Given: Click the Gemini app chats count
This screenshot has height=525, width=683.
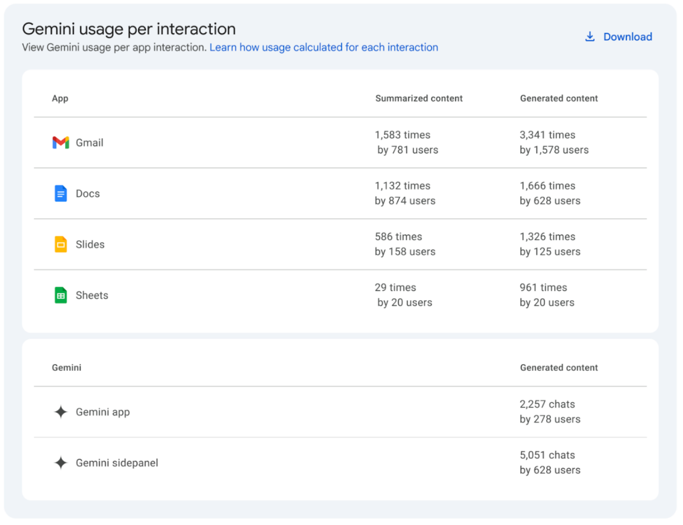Looking at the screenshot, I should pyautogui.click(x=548, y=404).
